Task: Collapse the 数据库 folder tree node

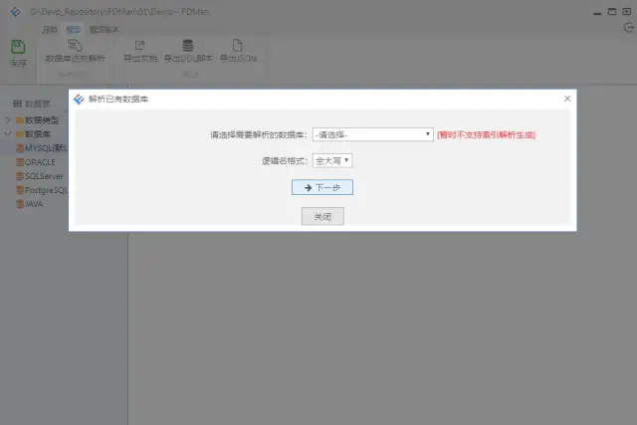Action: tap(7, 133)
